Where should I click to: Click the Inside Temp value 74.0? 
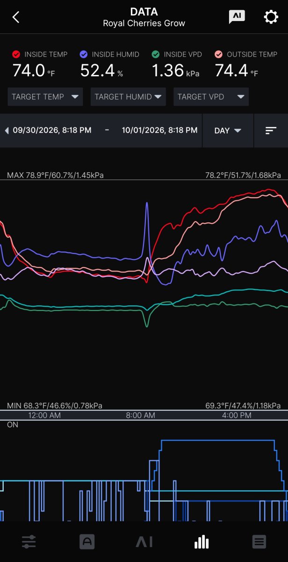[29, 70]
